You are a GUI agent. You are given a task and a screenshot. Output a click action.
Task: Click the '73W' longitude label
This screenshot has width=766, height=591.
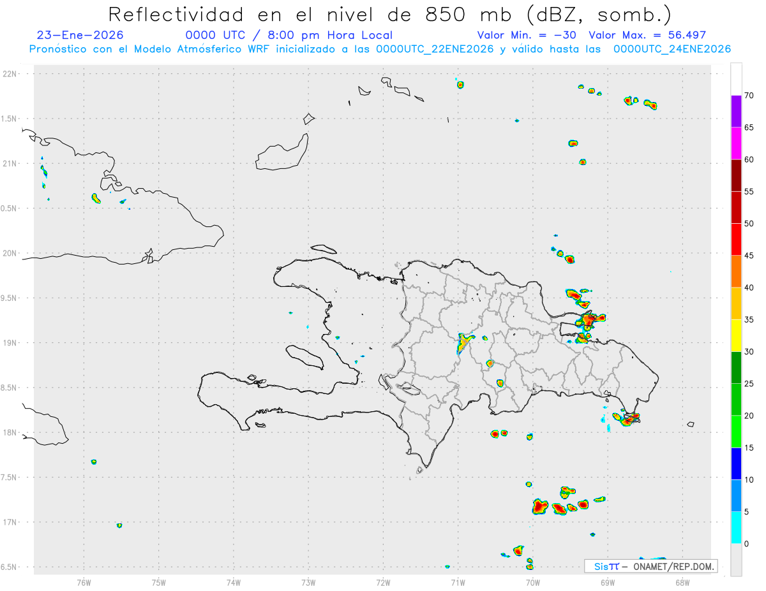[308, 582]
